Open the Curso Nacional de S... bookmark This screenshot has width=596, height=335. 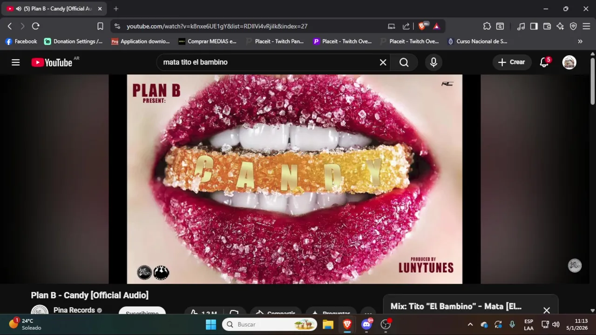pos(477,41)
